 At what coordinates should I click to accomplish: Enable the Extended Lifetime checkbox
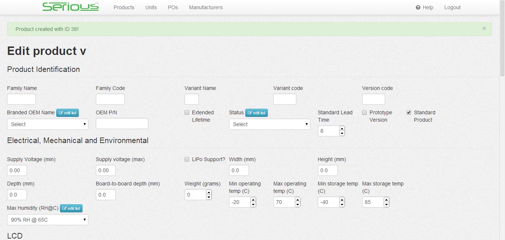point(187,112)
